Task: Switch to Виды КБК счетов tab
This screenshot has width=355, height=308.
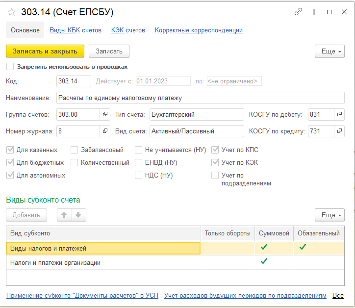Action: [76, 30]
